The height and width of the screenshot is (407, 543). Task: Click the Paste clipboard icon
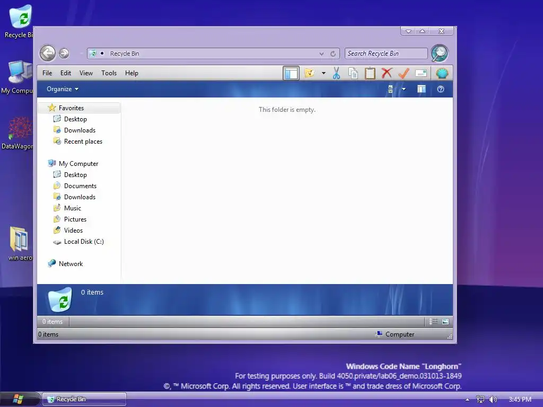(x=370, y=73)
